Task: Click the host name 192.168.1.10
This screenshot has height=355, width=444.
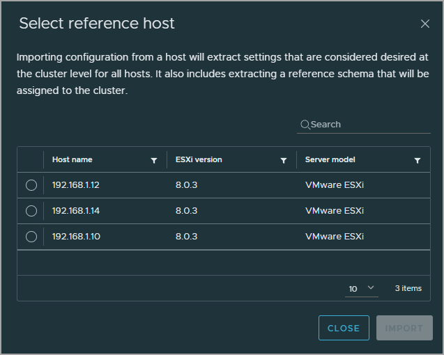Action: pos(76,237)
